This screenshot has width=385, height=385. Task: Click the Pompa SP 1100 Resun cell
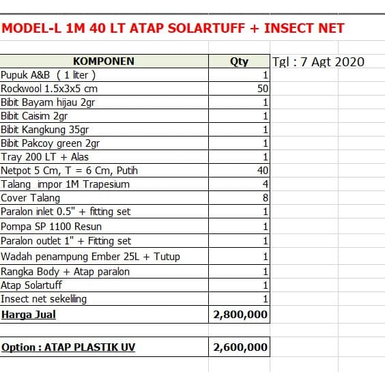coord(104,227)
